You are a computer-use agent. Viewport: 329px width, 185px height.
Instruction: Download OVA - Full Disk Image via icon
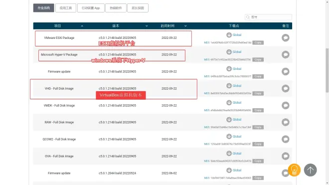click(229, 154)
